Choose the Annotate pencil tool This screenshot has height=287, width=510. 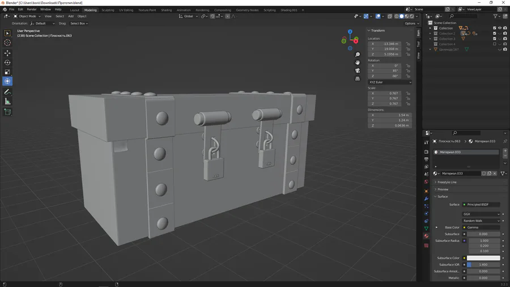[x=7, y=92]
